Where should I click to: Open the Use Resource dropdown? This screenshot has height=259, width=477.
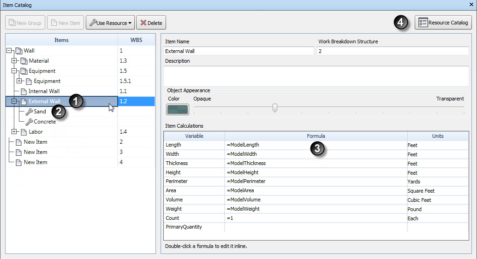(110, 23)
